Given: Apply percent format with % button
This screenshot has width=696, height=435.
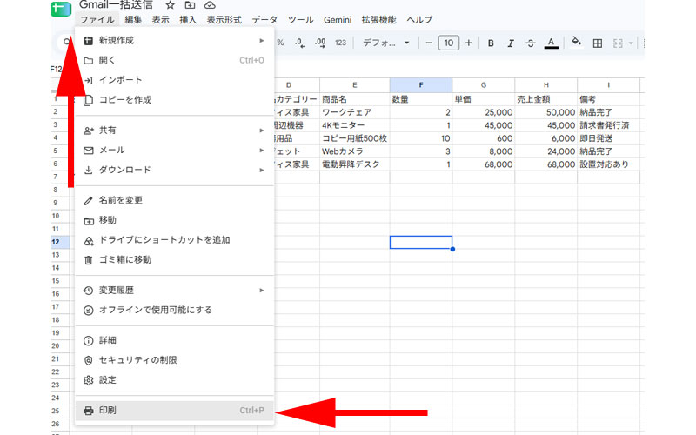Looking at the screenshot, I should (280, 43).
